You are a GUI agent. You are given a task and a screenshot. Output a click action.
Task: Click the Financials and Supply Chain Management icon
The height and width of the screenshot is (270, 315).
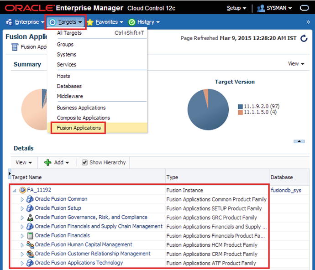[30, 226]
